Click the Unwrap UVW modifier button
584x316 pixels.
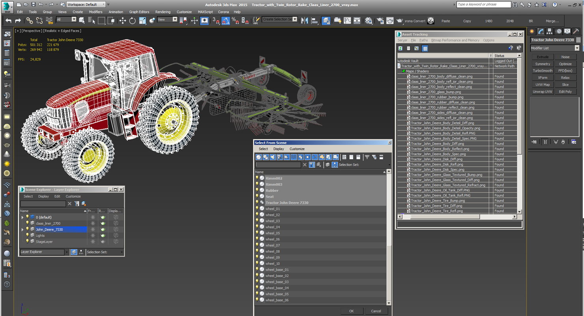543,92
